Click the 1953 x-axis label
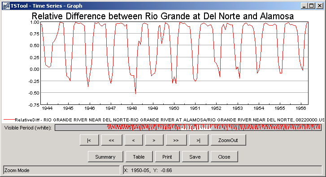 tap(237, 108)
